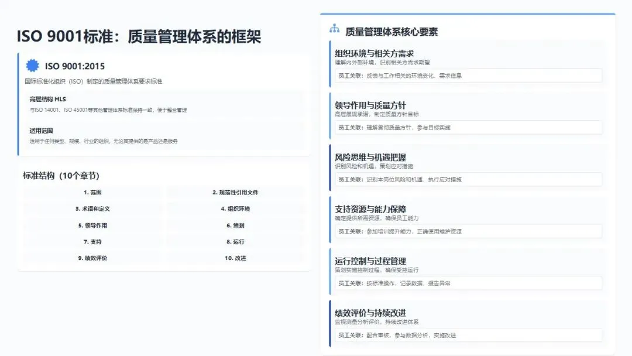Click subtitle 高层展现承诺，制定质量方针目标

click(x=376, y=114)
